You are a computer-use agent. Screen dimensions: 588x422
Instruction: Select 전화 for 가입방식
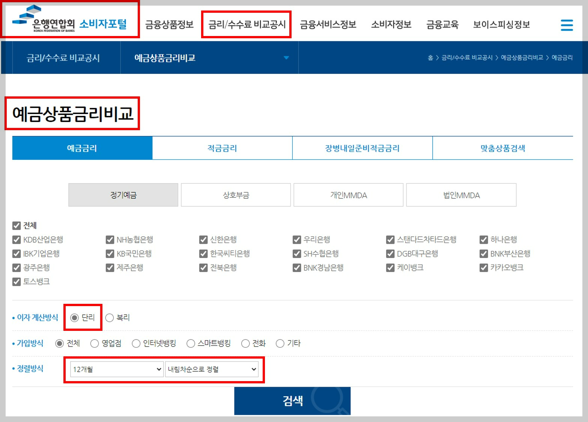[245, 343]
